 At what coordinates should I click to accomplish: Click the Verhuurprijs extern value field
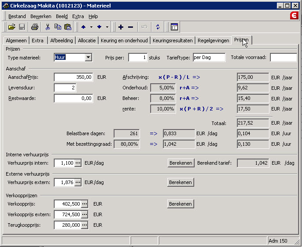tap(65, 182)
